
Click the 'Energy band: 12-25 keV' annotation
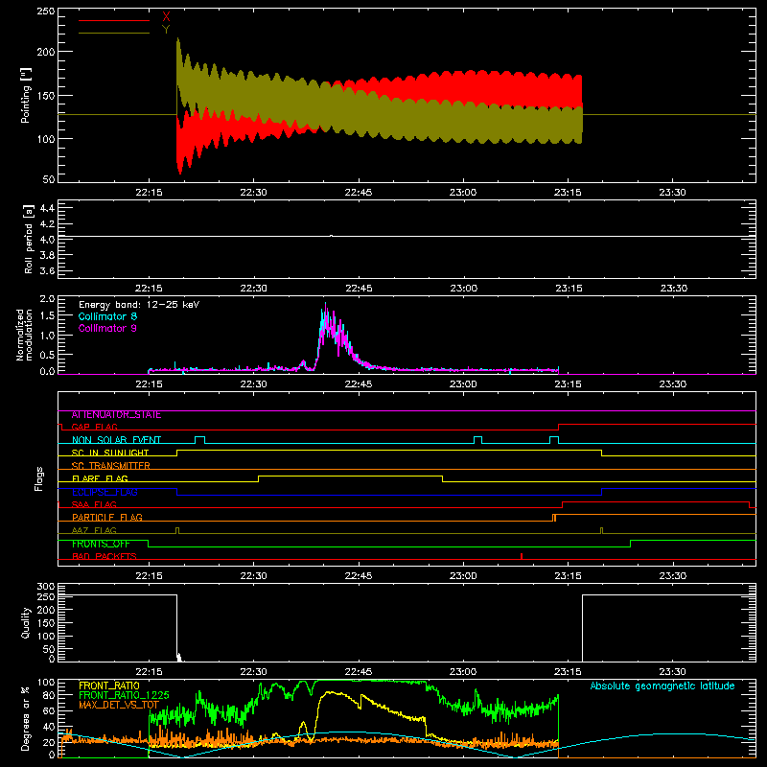coord(139,305)
